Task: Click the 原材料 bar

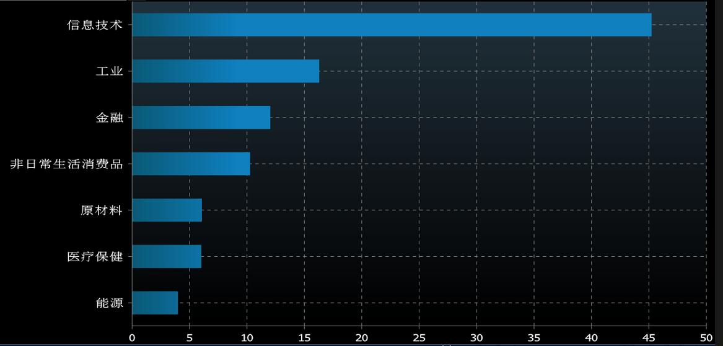Action: click(167, 210)
